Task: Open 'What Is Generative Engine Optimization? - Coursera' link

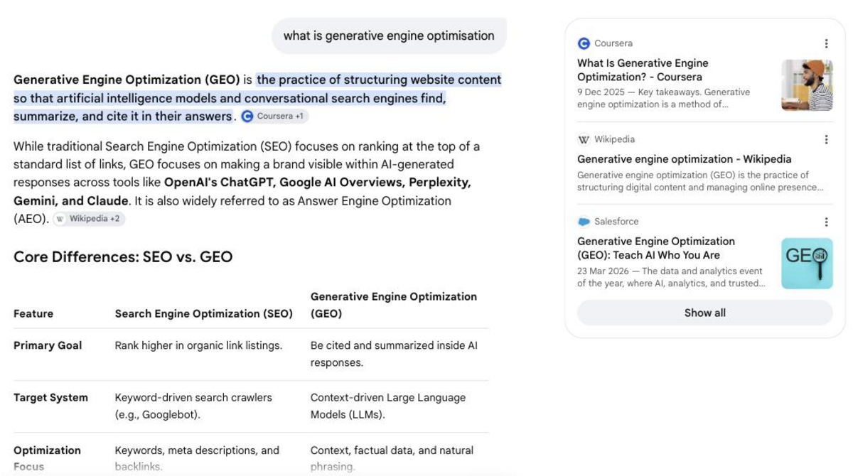Action: [643, 70]
